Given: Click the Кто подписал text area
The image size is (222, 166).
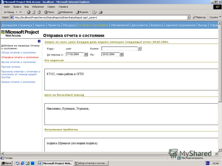Looking at the screenshot, I should [131, 79].
